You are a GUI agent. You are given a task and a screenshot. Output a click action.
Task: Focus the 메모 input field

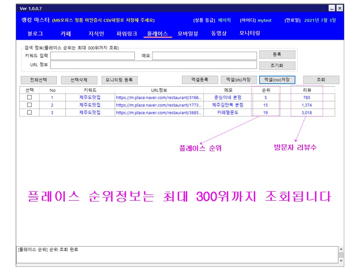tap(204, 56)
